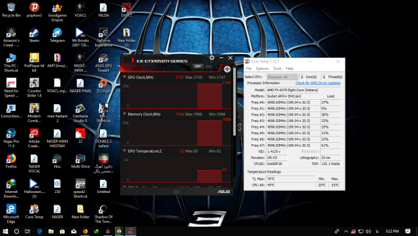
Task: Click the Tj. Max 70°C value
Action: coord(291,179)
